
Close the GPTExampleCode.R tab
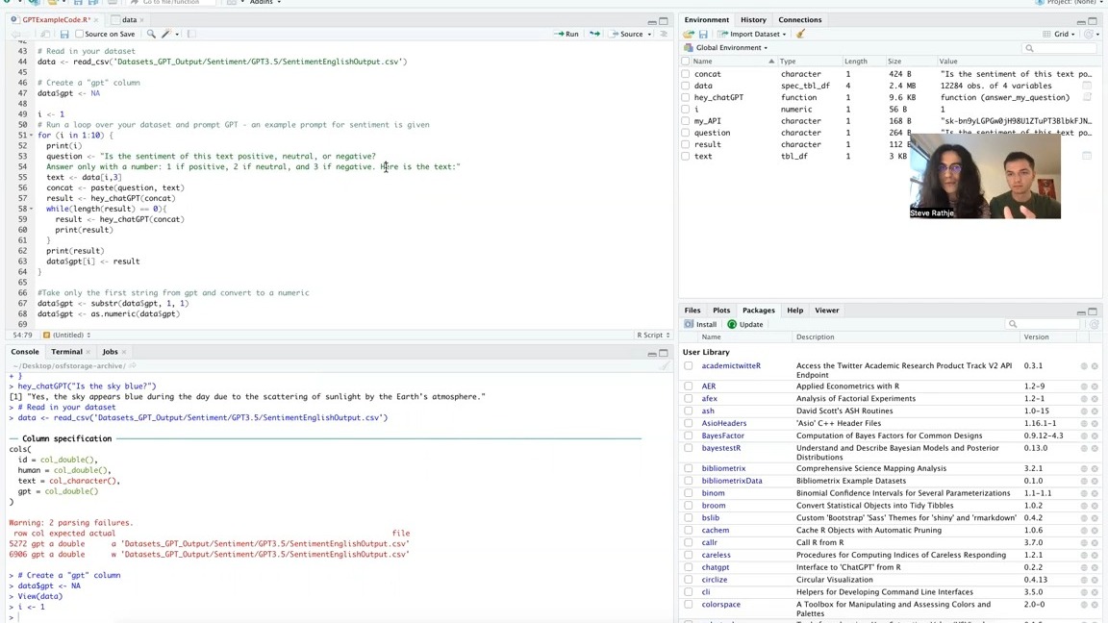pos(96,20)
